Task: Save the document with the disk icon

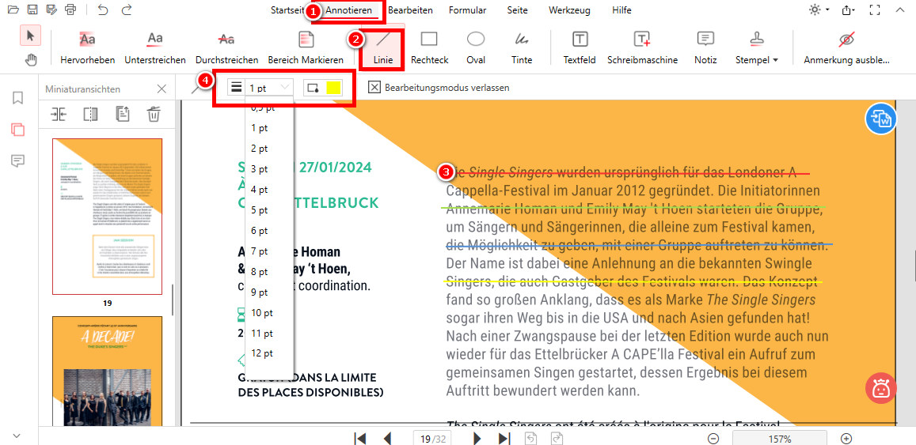Action: click(x=32, y=9)
